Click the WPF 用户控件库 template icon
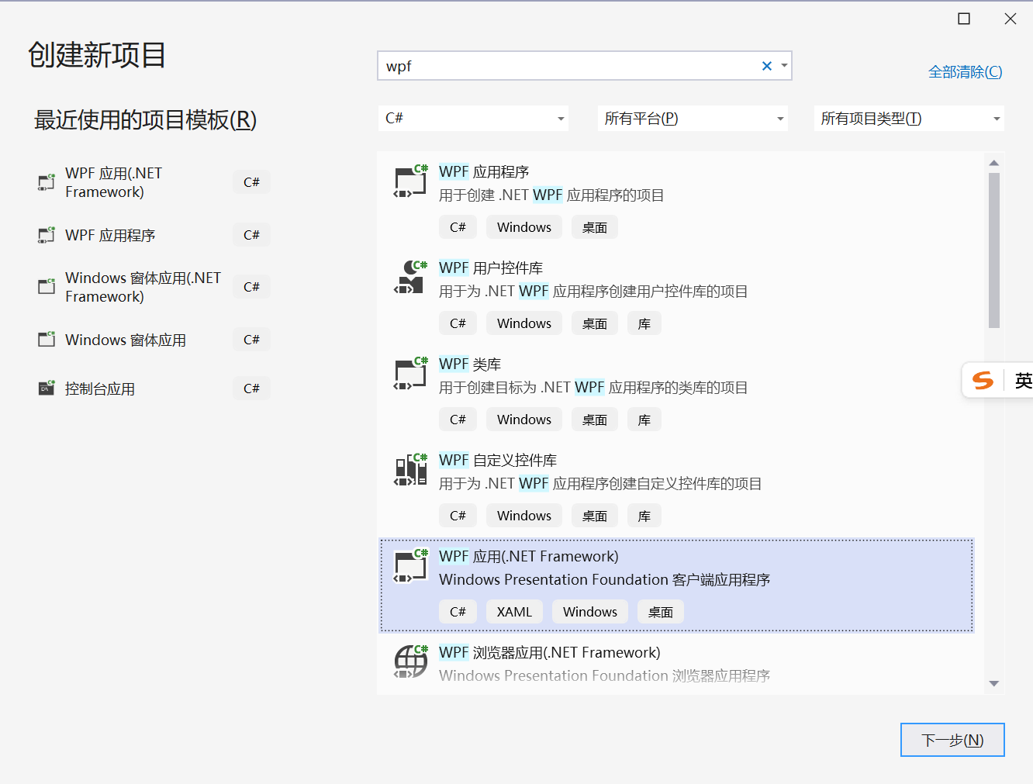The image size is (1033, 784). (410, 277)
